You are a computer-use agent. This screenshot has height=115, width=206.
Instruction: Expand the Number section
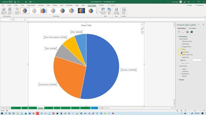tap(178, 80)
